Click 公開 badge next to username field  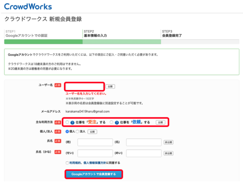[x=110, y=87]
